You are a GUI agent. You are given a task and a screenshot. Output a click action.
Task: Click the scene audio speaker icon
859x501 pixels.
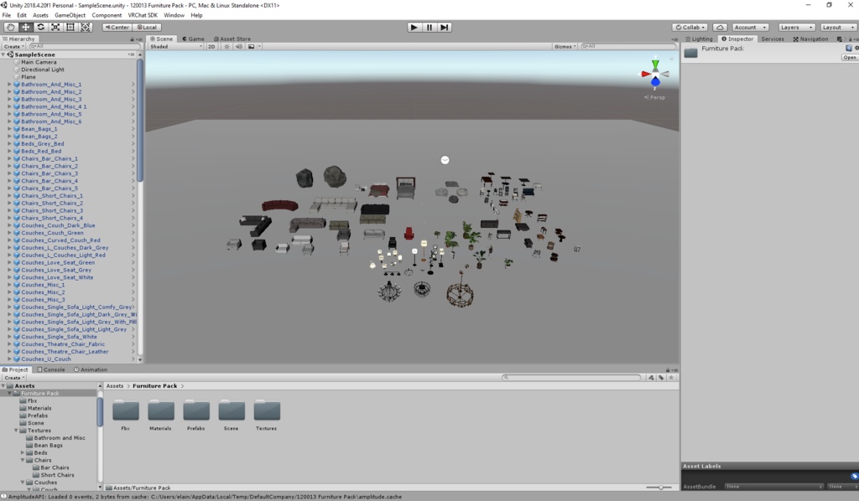(x=240, y=46)
